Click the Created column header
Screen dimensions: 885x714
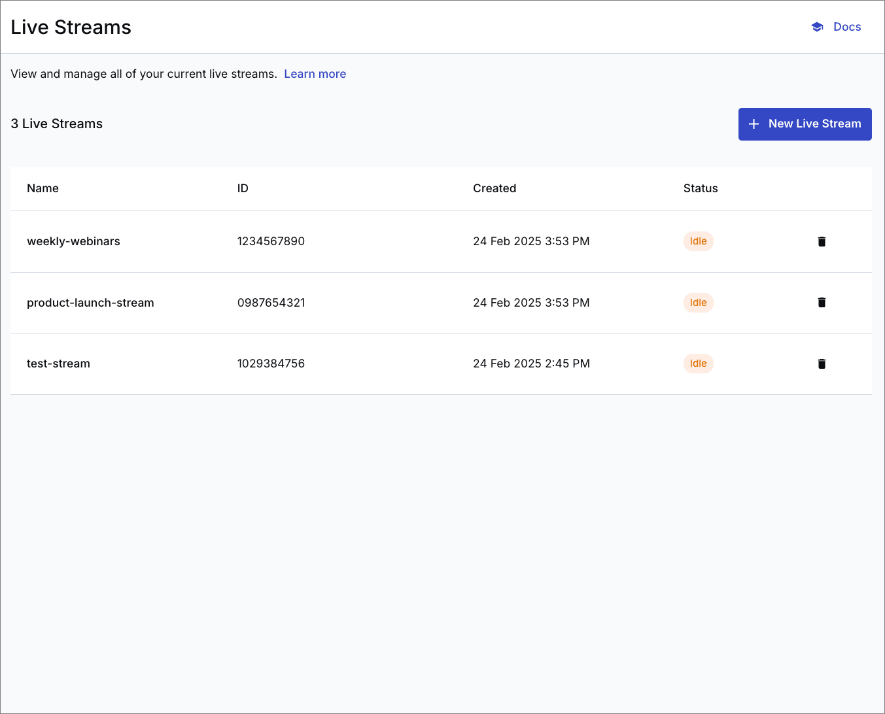[495, 188]
